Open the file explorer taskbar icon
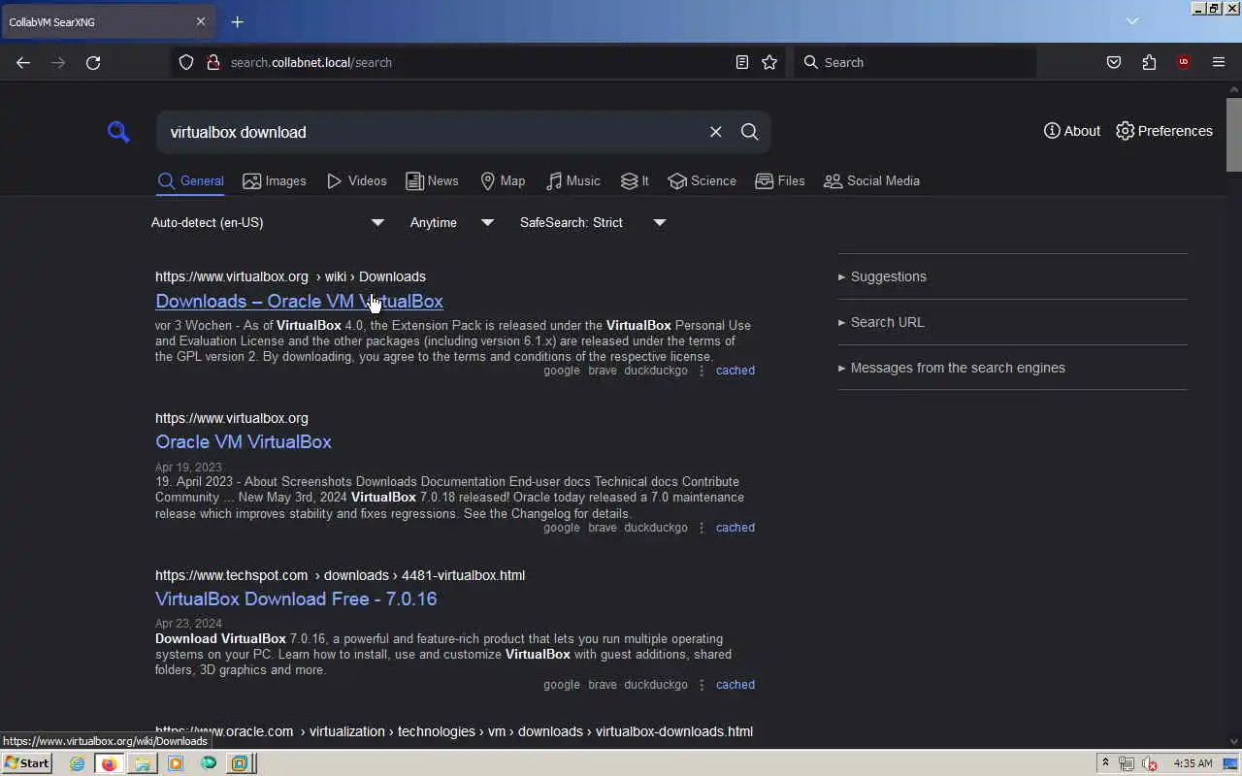This screenshot has height=776, width=1242. point(142,763)
